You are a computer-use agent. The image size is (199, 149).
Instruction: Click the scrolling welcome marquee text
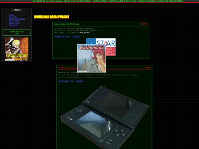108,1
